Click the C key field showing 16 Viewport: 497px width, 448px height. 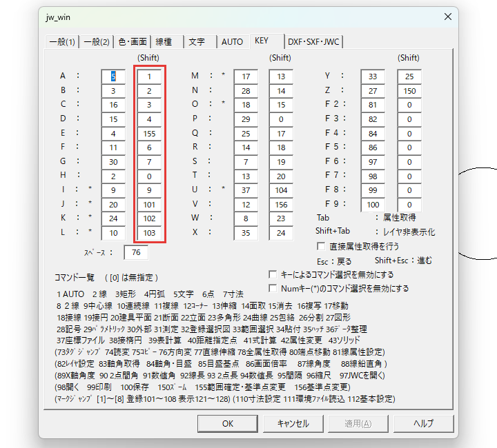tap(113, 105)
